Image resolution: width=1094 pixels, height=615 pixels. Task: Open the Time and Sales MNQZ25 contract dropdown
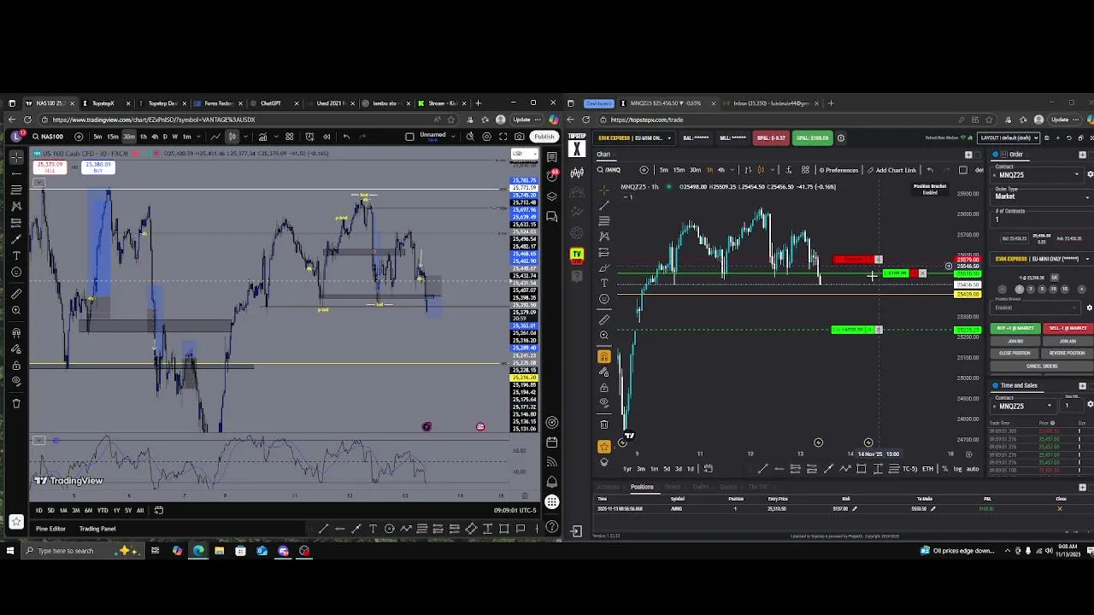tap(1025, 407)
